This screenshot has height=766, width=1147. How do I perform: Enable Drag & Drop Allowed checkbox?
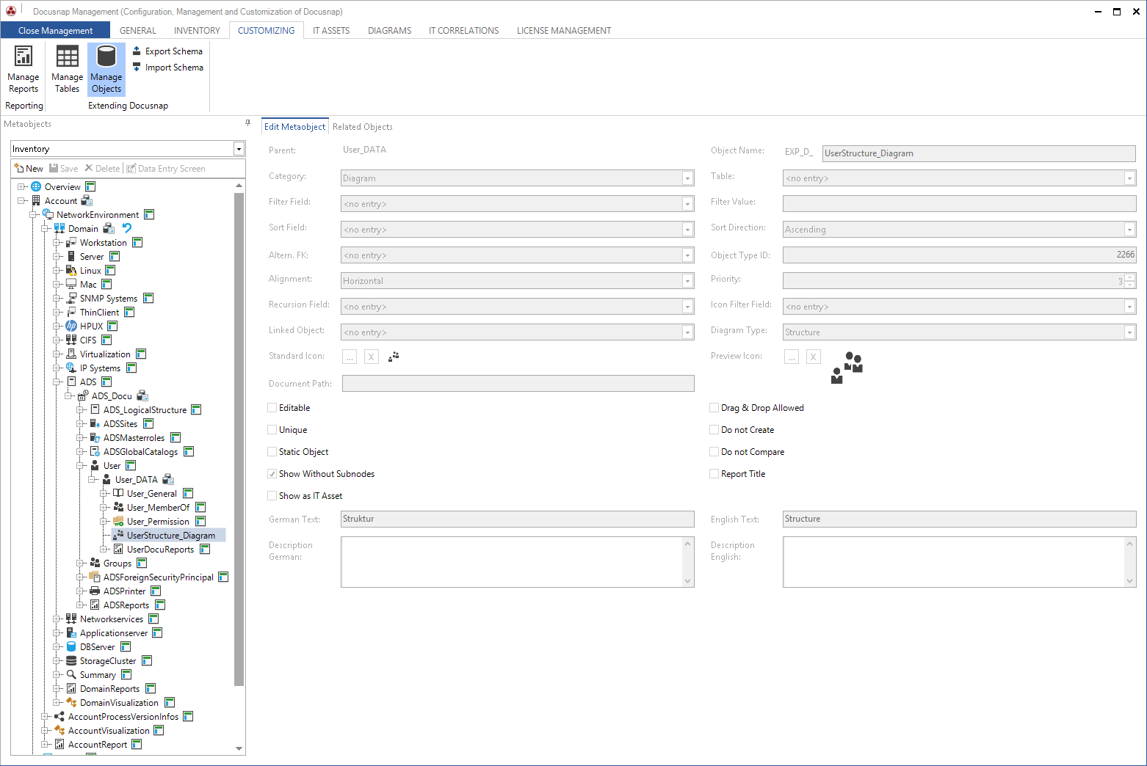point(714,408)
